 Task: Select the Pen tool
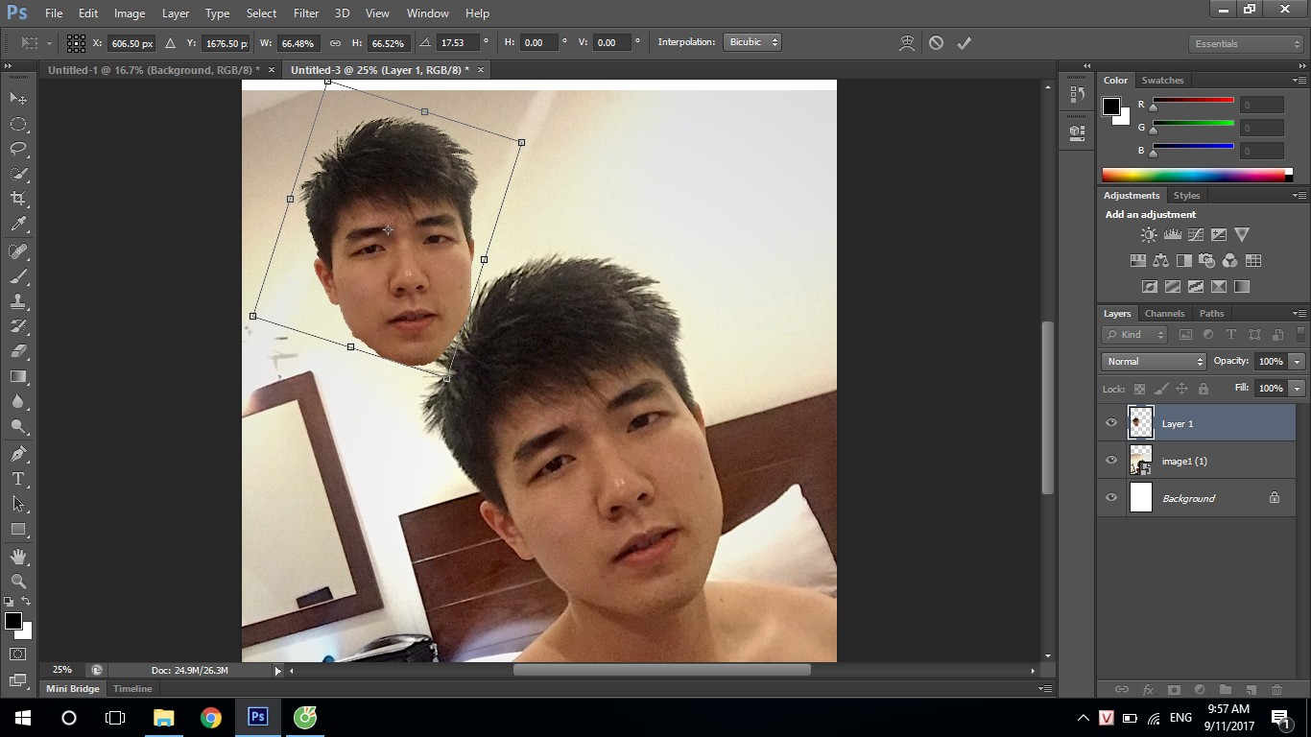[18, 453]
